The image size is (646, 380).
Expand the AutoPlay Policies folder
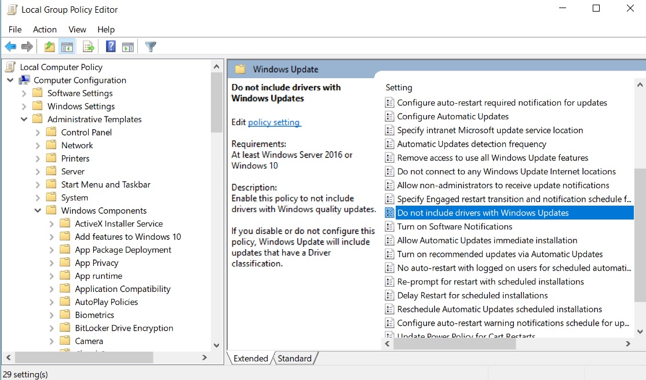51,302
